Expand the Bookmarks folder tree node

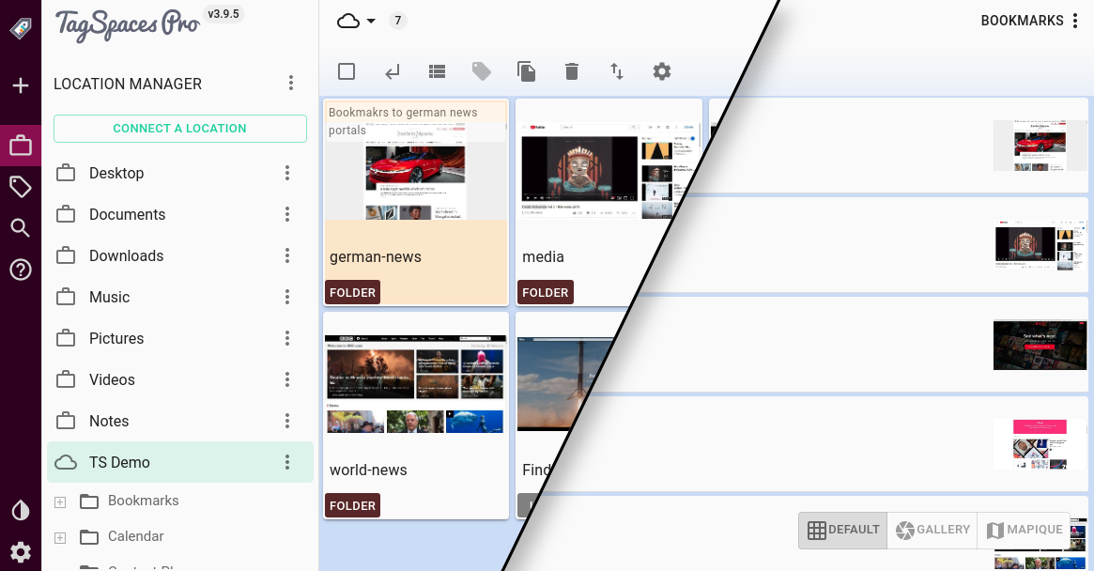(60, 502)
